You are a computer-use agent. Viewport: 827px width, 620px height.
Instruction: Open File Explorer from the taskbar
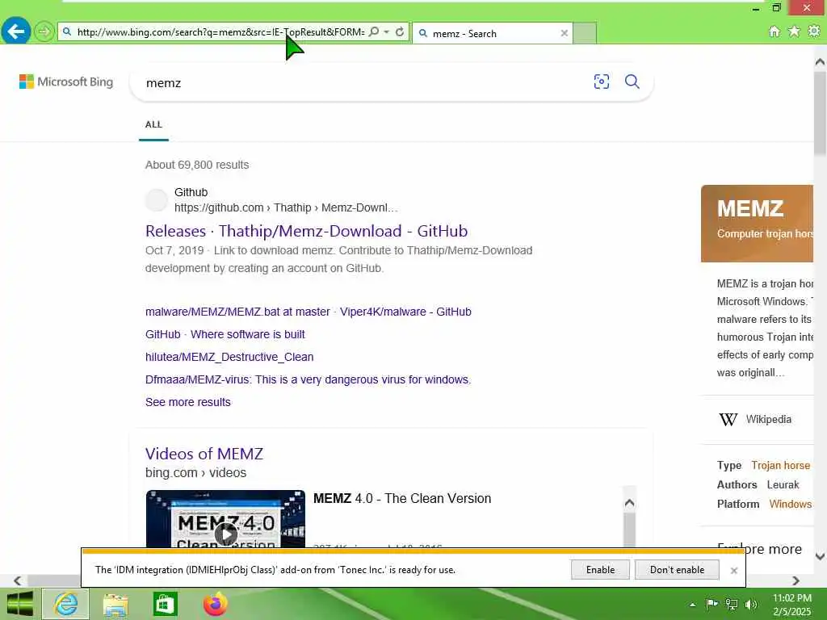pyautogui.click(x=115, y=604)
